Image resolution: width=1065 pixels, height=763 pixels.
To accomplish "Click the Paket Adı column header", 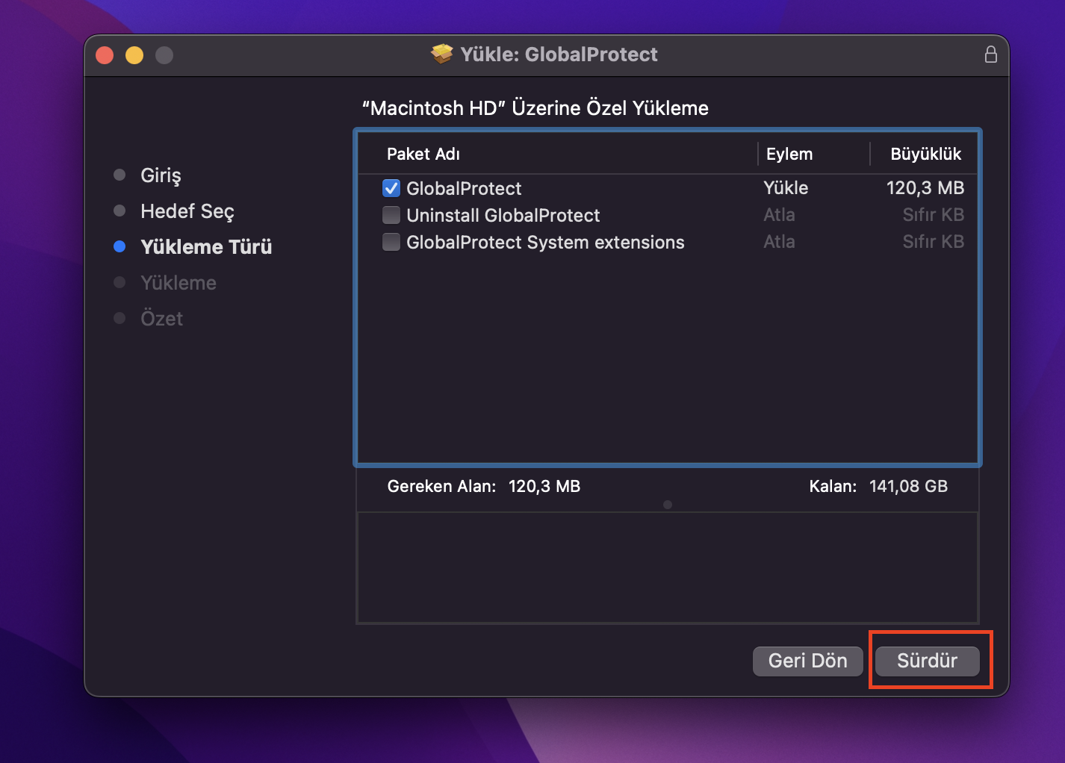I will coord(423,154).
